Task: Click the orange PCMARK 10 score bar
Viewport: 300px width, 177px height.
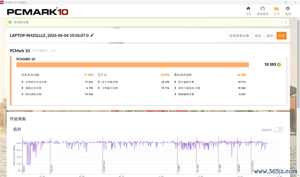Action: (x=133, y=65)
